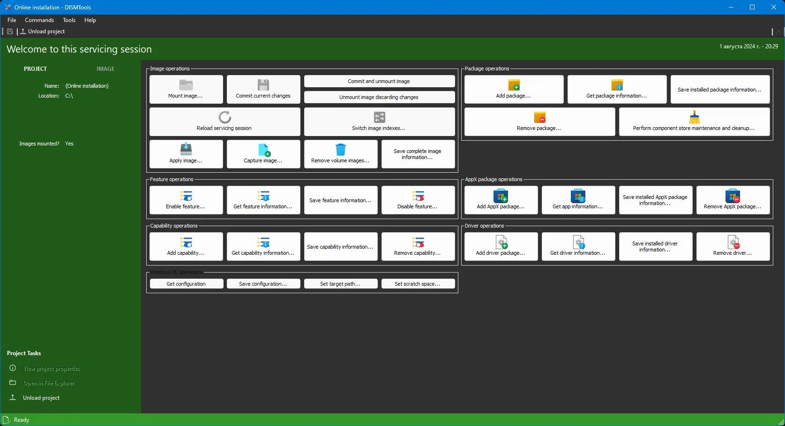Open the Commands menu
This screenshot has height=426, width=785.
(39, 20)
